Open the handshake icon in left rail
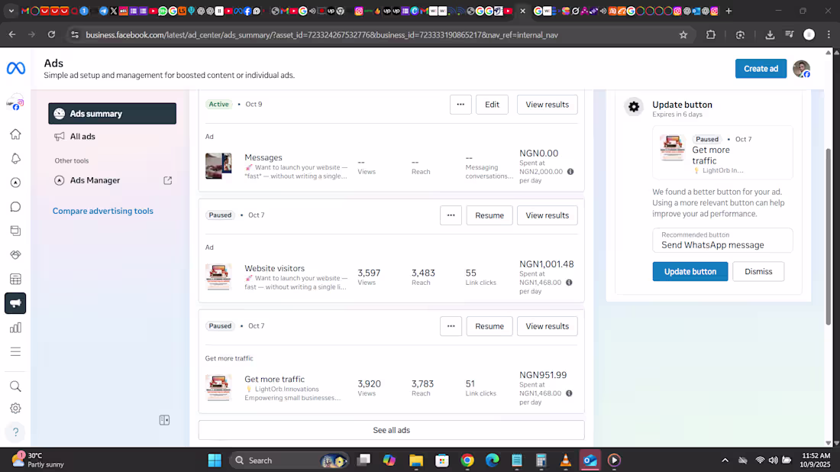840x472 pixels. pyautogui.click(x=15, y=255)
